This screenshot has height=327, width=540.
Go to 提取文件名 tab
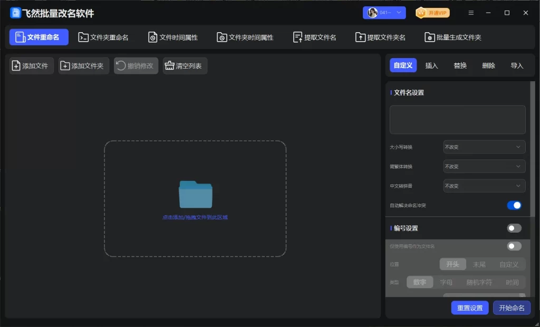[x=314, y=37]
